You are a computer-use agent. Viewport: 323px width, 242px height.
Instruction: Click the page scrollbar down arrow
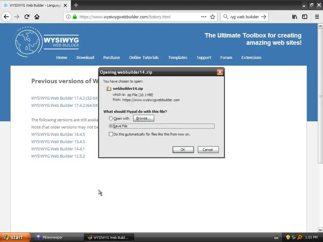click(320, 230)
